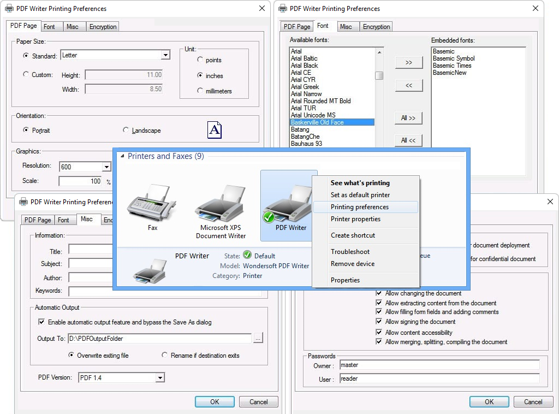The width and height of the screenshot is (559, 414).
Task: Toggle Allow extracting content from the document
Action: 379,303
